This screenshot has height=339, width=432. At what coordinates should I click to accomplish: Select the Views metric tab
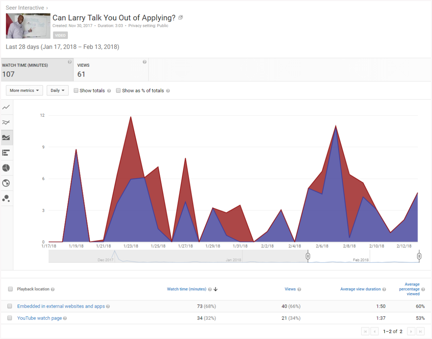(111, 70)
